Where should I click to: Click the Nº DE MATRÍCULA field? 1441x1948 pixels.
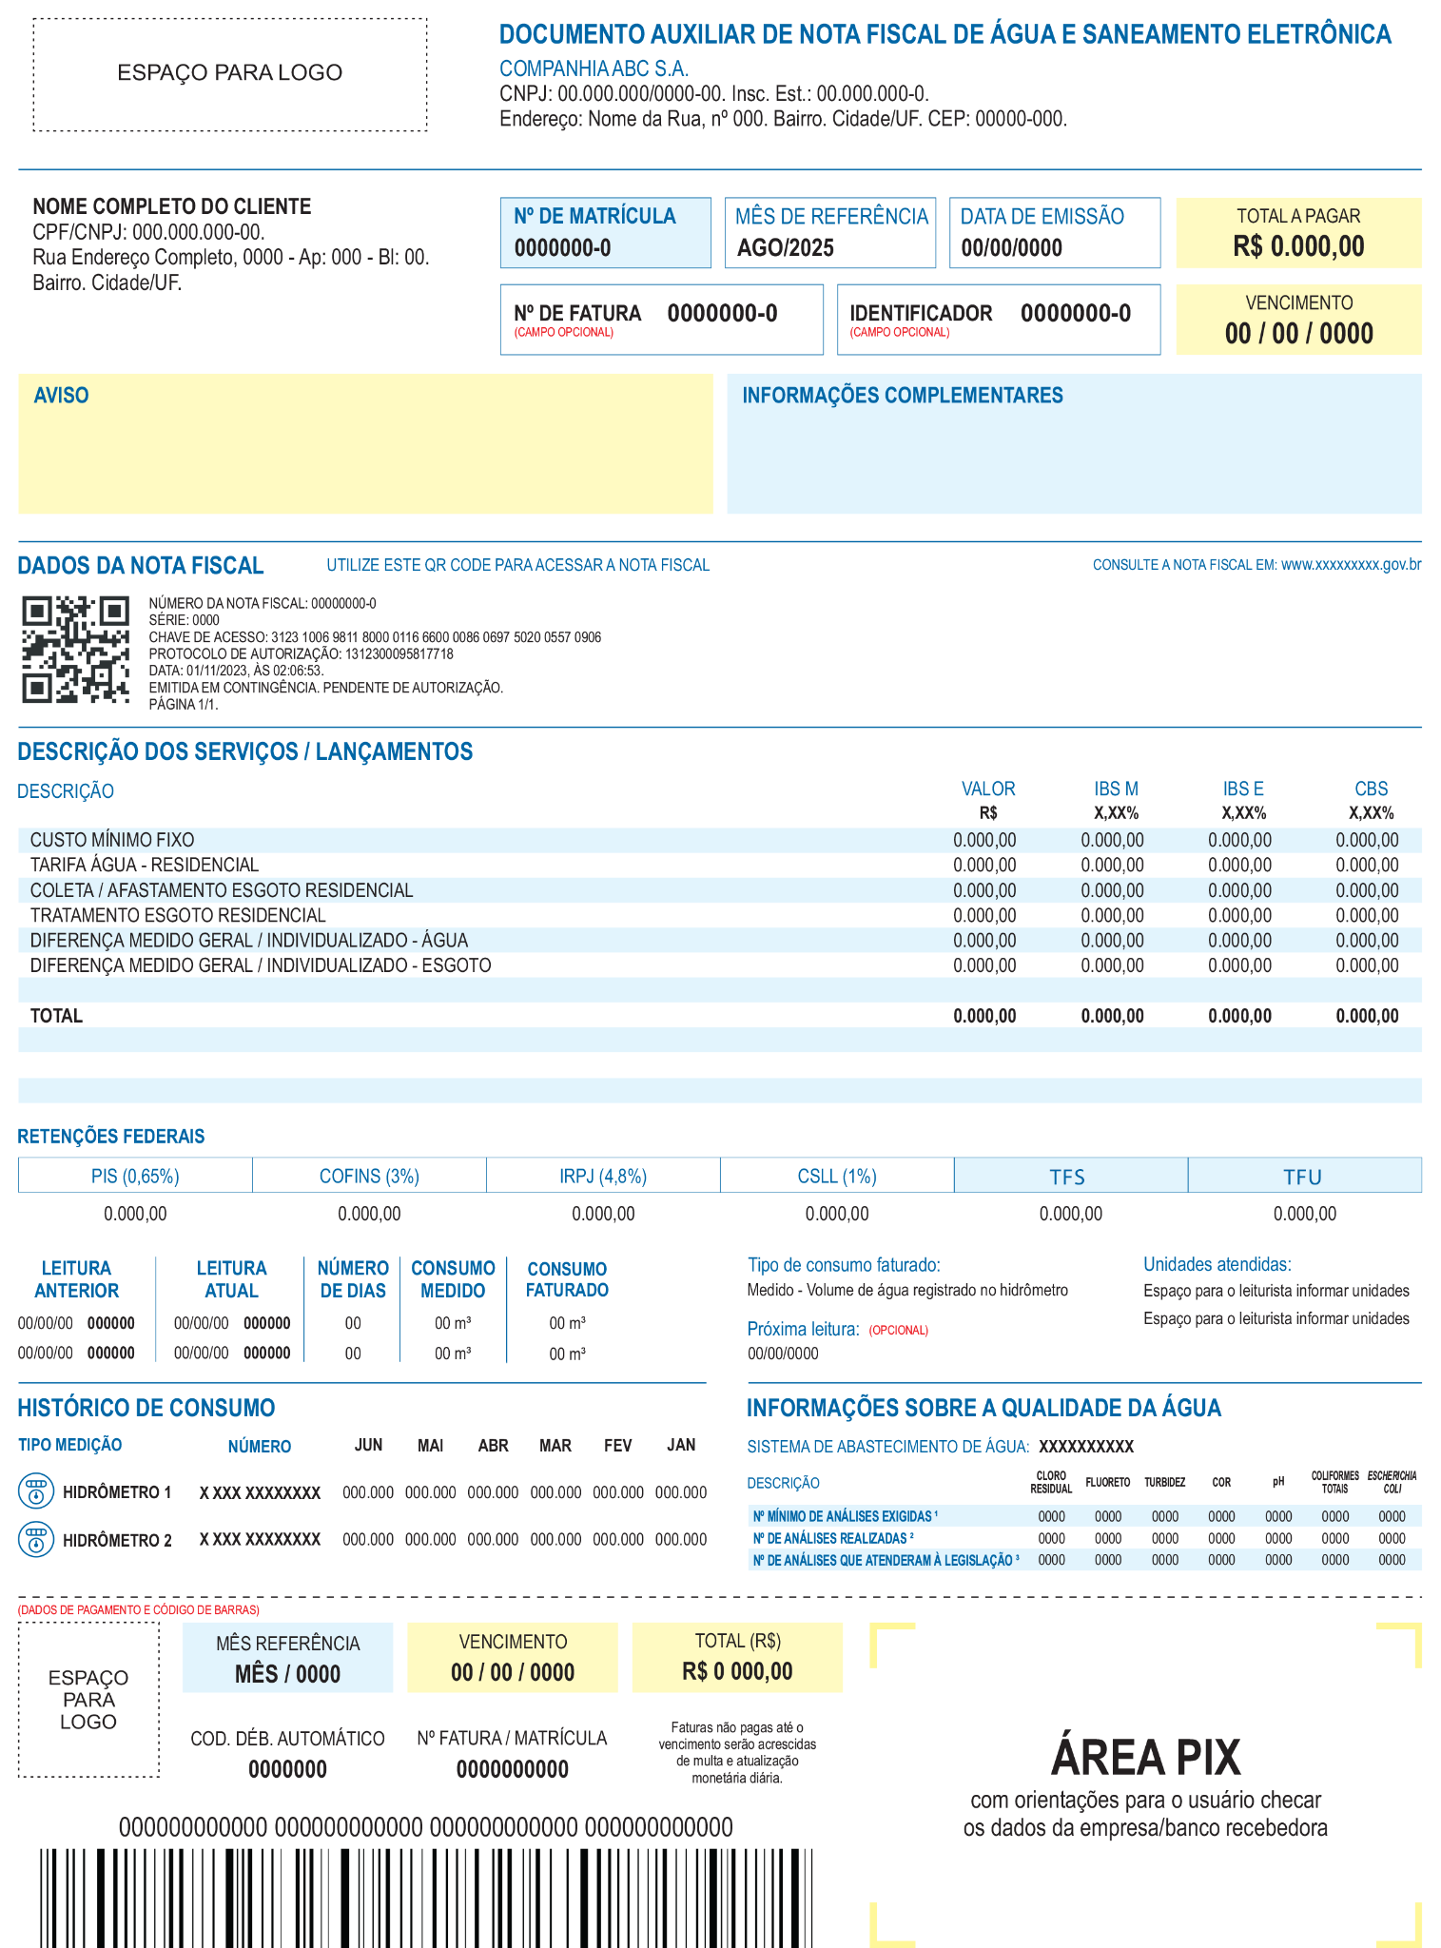[x=606, y=232]
